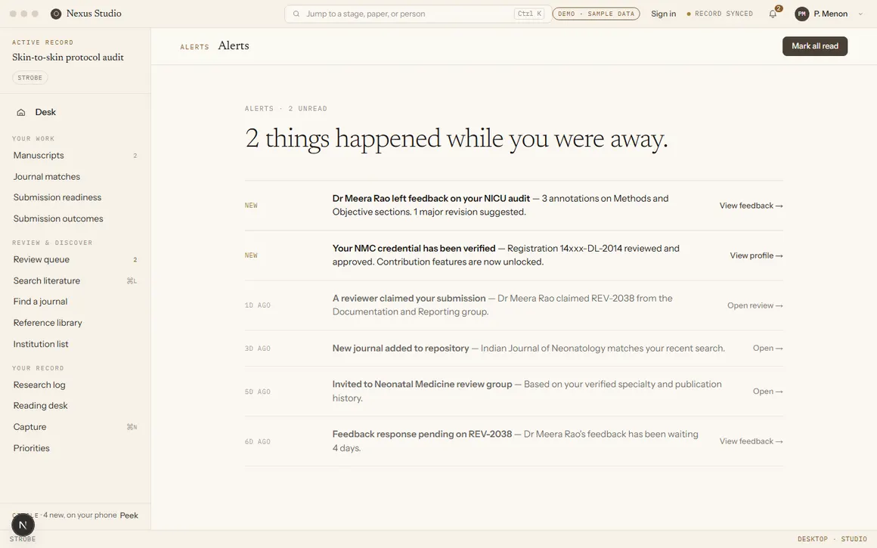Open the Desk home icon
The height and width of the screenshot is (548, 877).
20,113
